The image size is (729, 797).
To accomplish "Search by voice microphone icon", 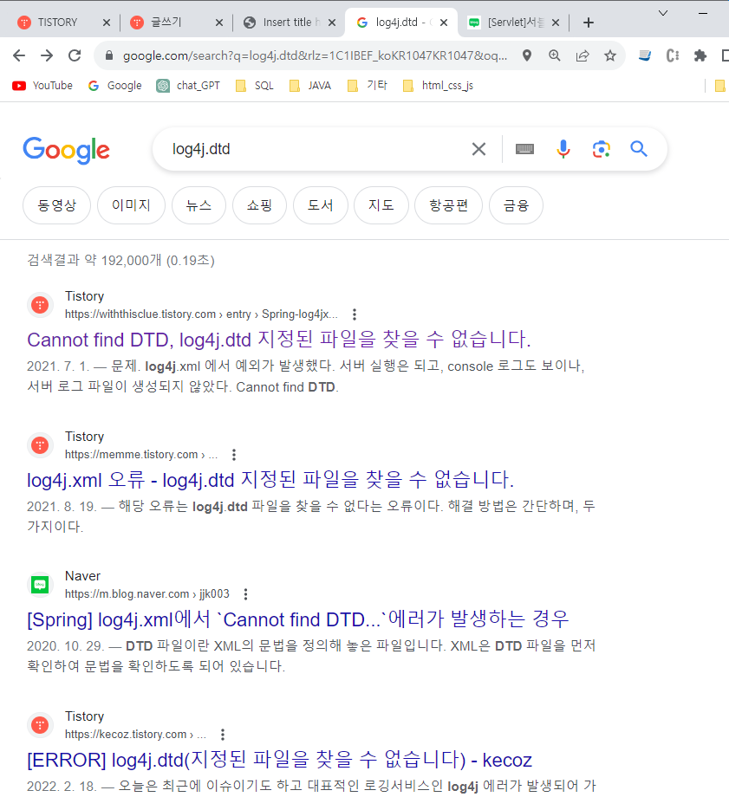I will (563, 149).
